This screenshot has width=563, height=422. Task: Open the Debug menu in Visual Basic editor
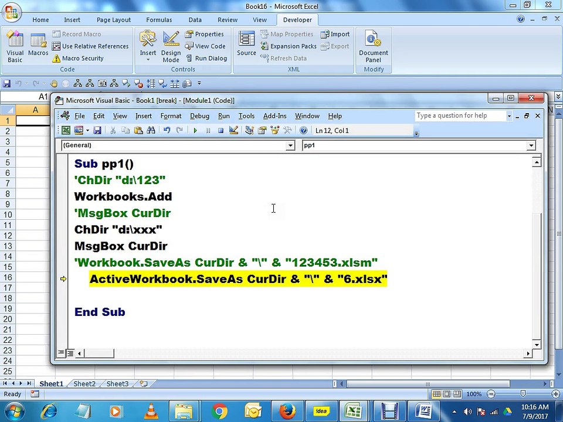pos(199,116)
